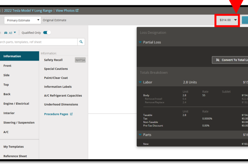Click the car icon next to All
The width and height of the screenshot is (248, 165).
(x=5, y=33)
